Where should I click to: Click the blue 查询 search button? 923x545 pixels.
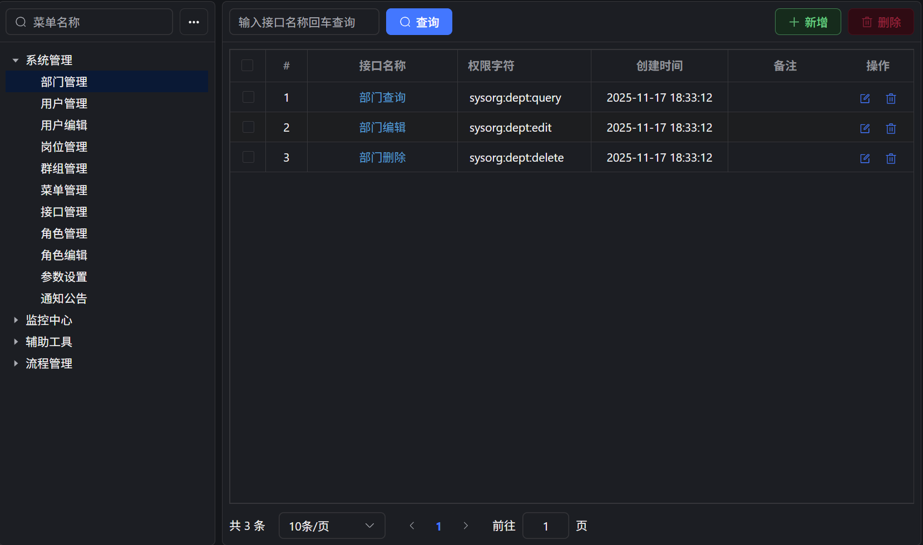pos(419,22)
